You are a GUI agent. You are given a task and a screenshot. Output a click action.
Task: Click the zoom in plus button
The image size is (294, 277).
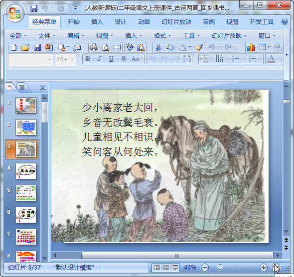pyautogui.click(x=264, y=268)
